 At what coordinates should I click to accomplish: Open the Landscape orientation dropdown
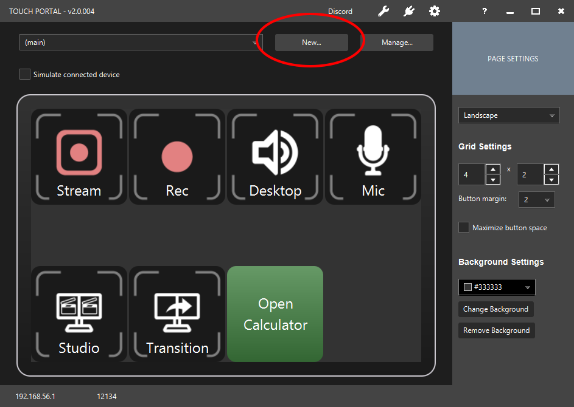tap(508, 115)
